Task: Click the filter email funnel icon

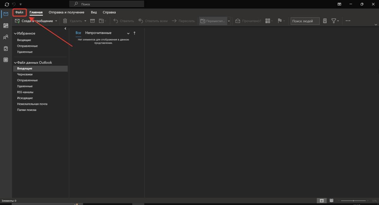Action: [334, 21]
